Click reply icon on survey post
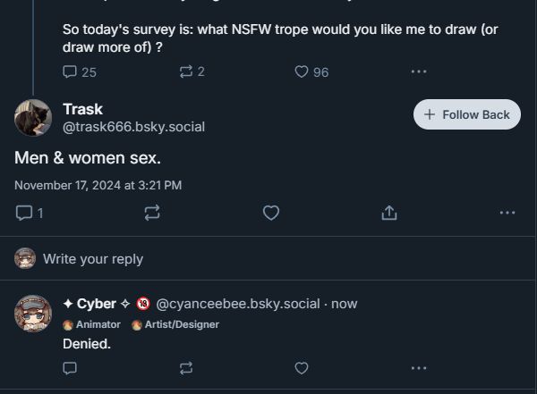 pos(71,71)
